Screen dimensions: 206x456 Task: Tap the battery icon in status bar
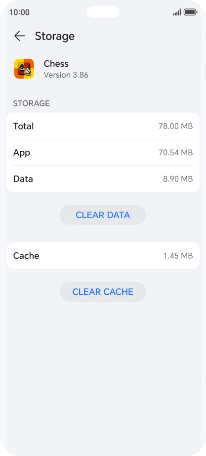tap(191, 12)
